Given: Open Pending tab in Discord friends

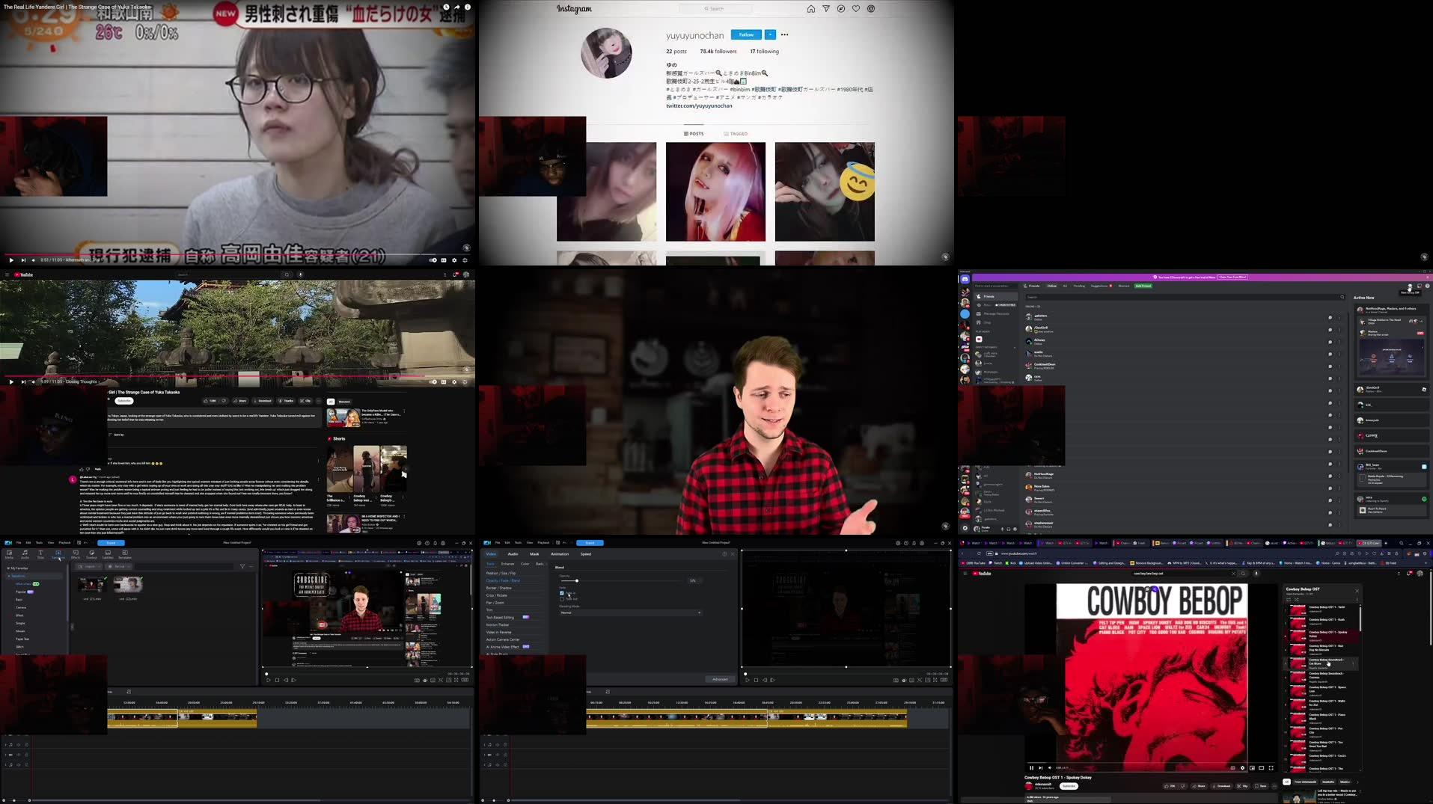Looking at the screenshot, I should pos(1079,286).
